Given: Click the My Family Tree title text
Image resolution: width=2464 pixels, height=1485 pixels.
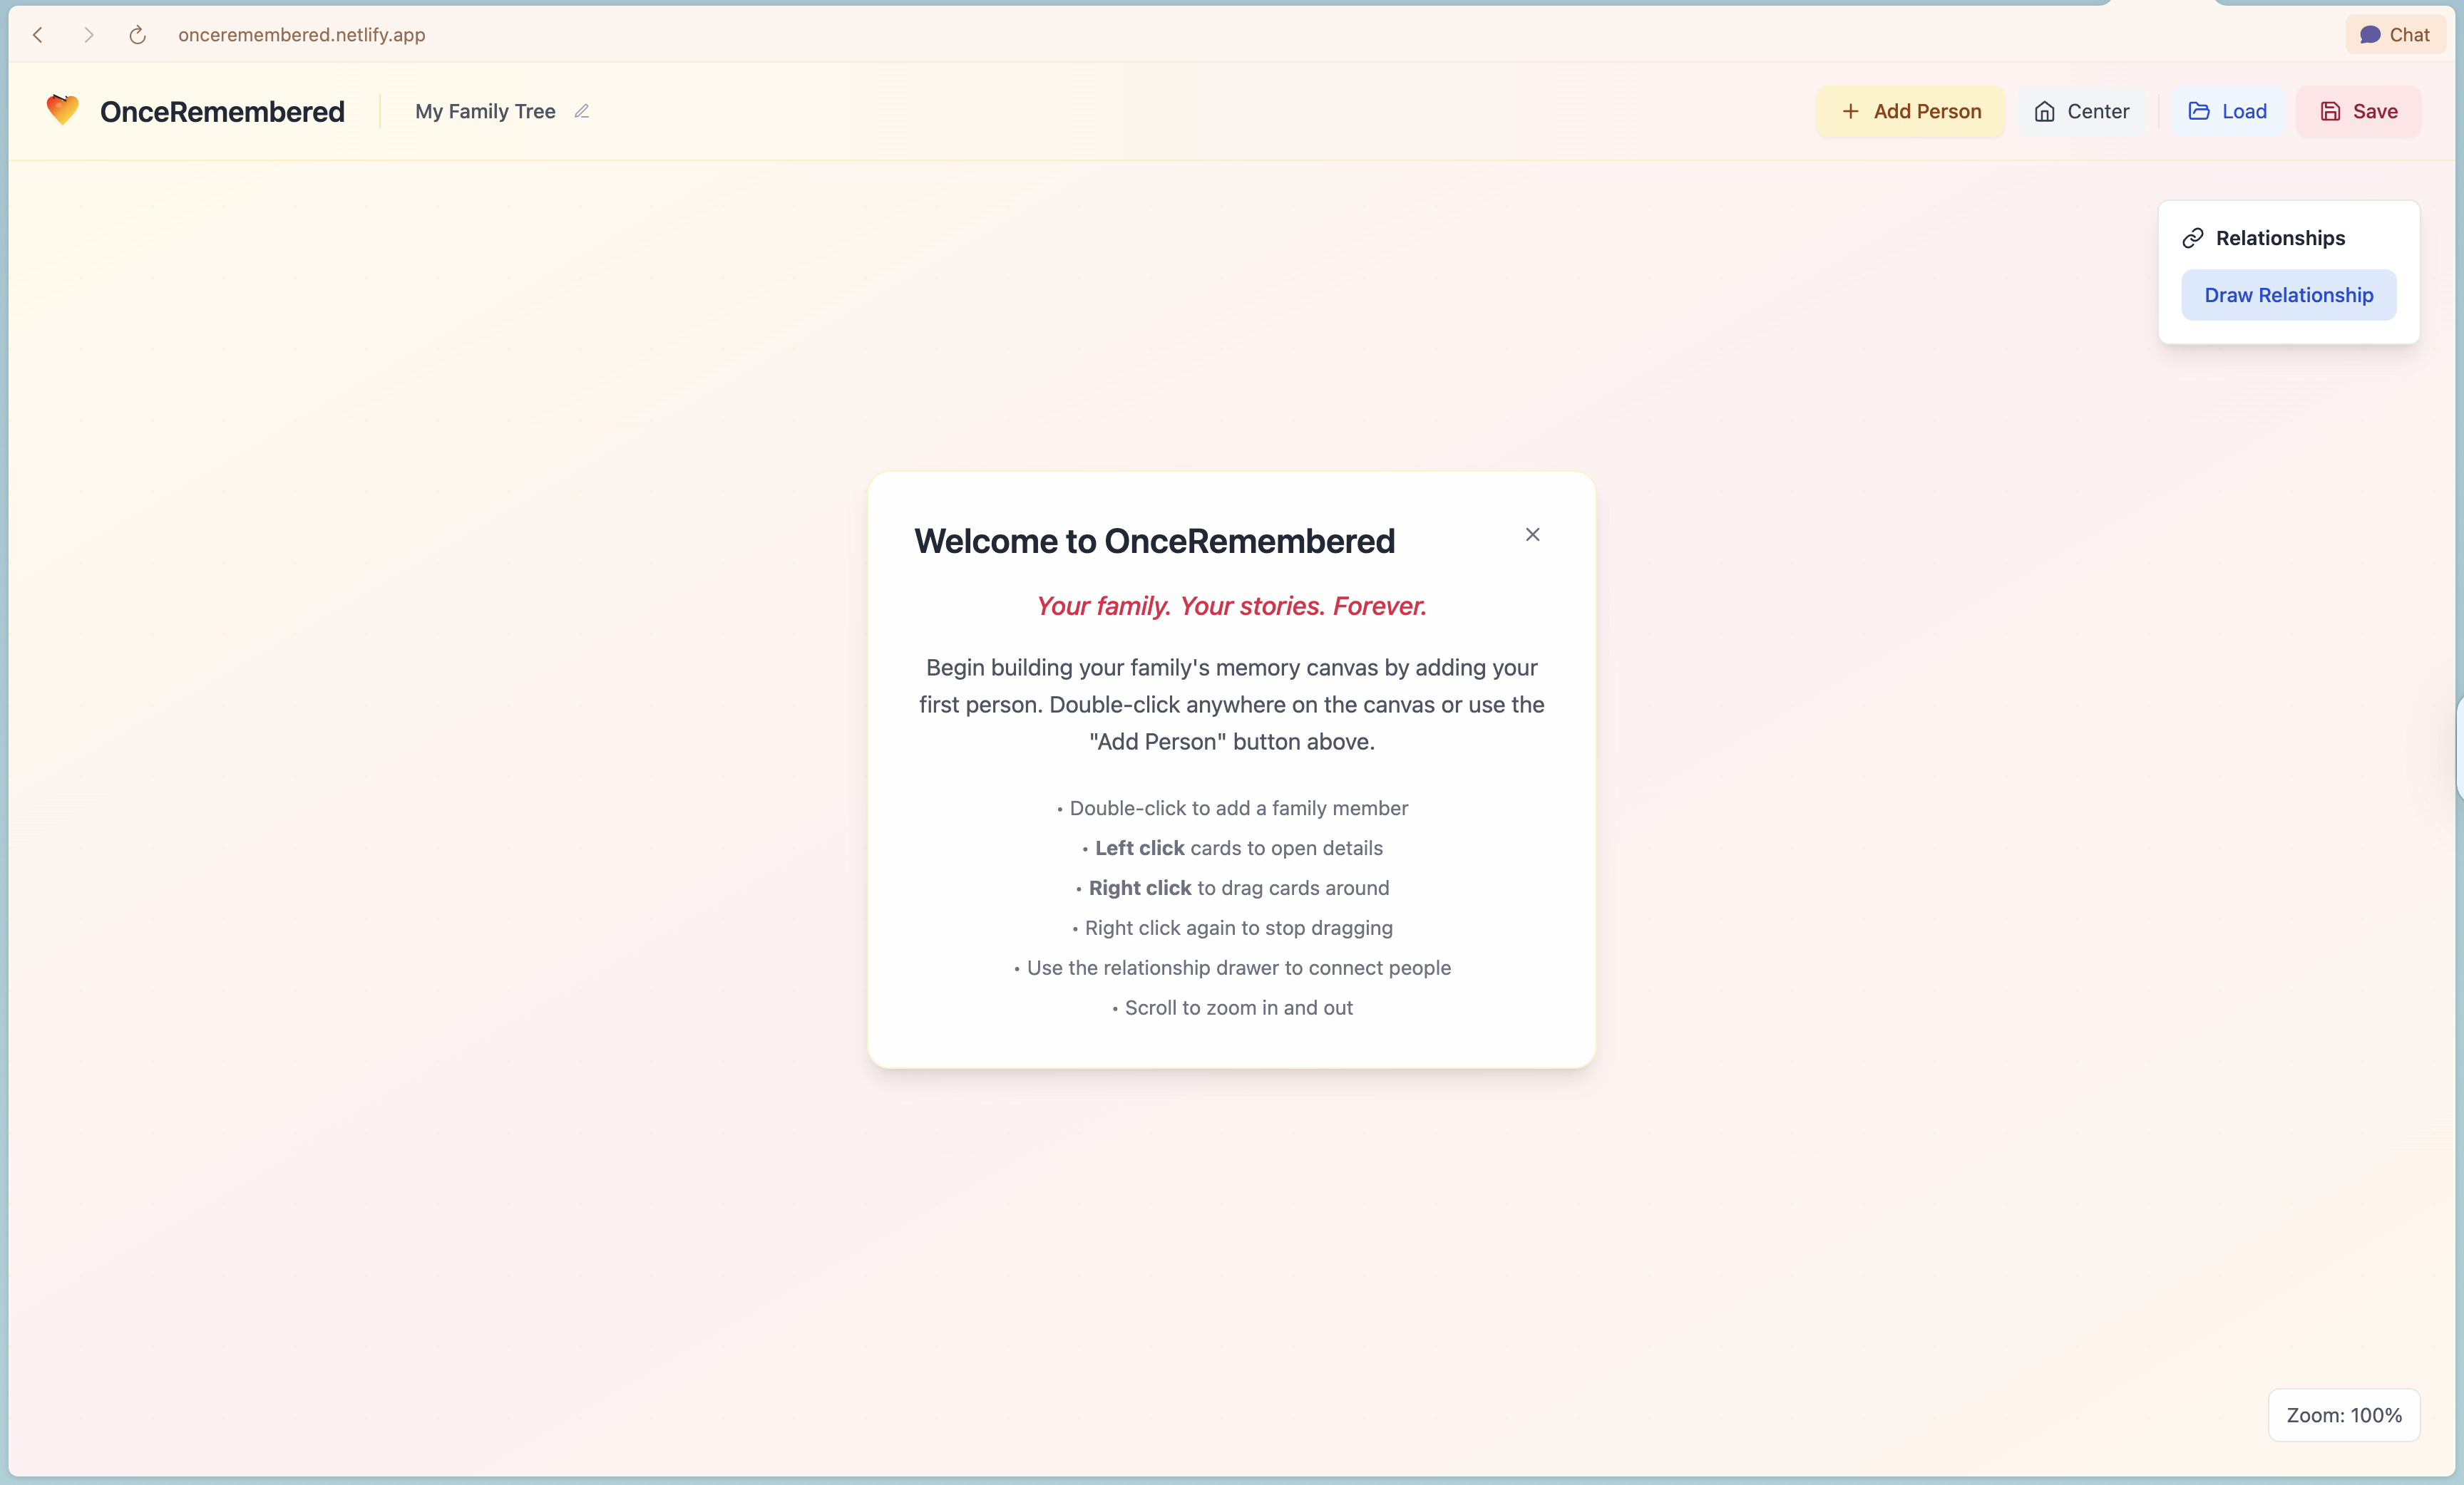Looking at the screenshot, I should pos(485,111).
